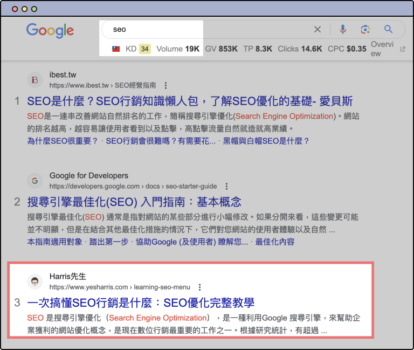Click the ibest.tw site name
This screenshot has height=350, width=414.
click(63, 75)
